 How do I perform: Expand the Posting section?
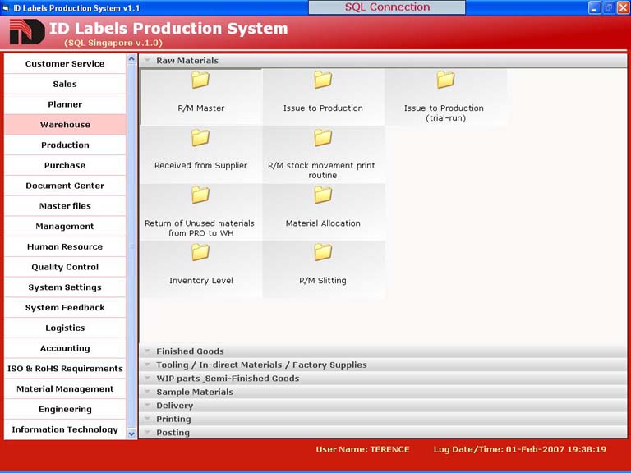coord(173,433)
